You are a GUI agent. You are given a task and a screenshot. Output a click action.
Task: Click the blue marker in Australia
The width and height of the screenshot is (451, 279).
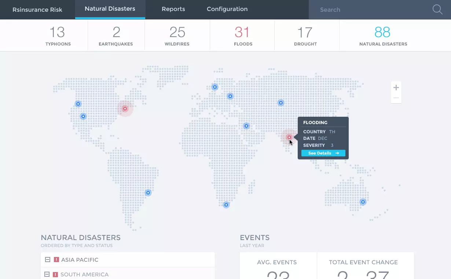363,202
